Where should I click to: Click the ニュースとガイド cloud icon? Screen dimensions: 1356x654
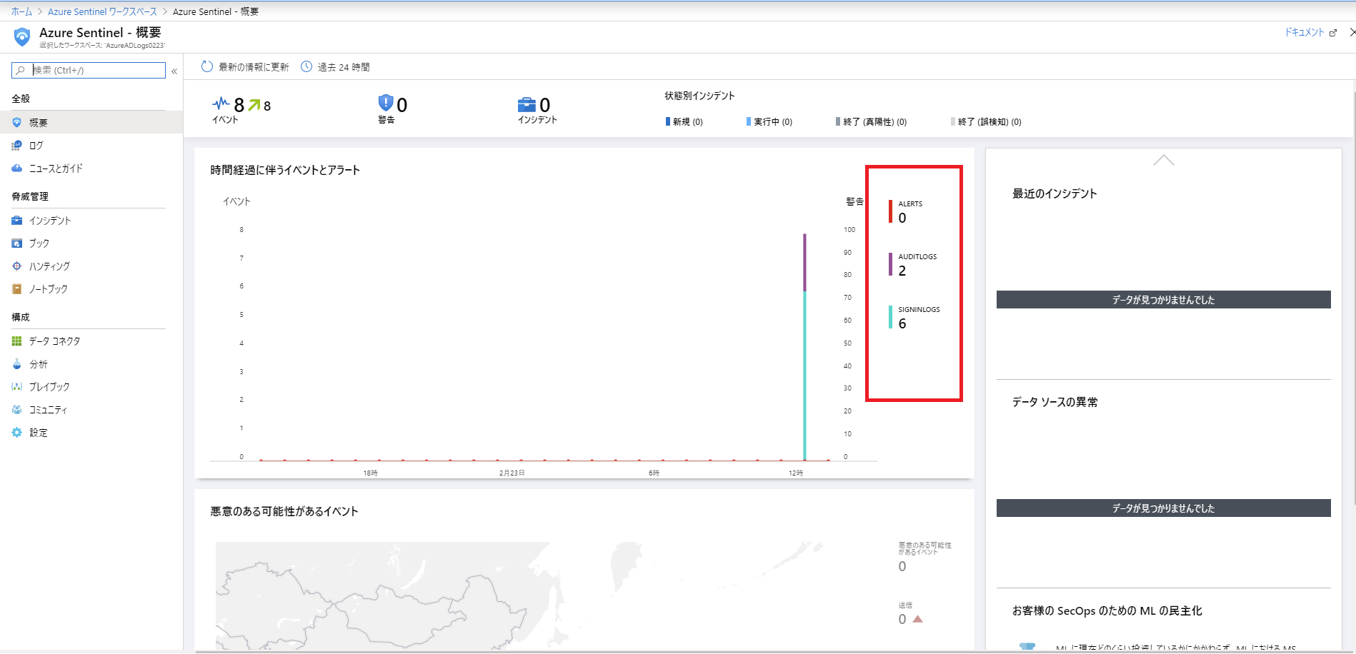tap(17, 168)
